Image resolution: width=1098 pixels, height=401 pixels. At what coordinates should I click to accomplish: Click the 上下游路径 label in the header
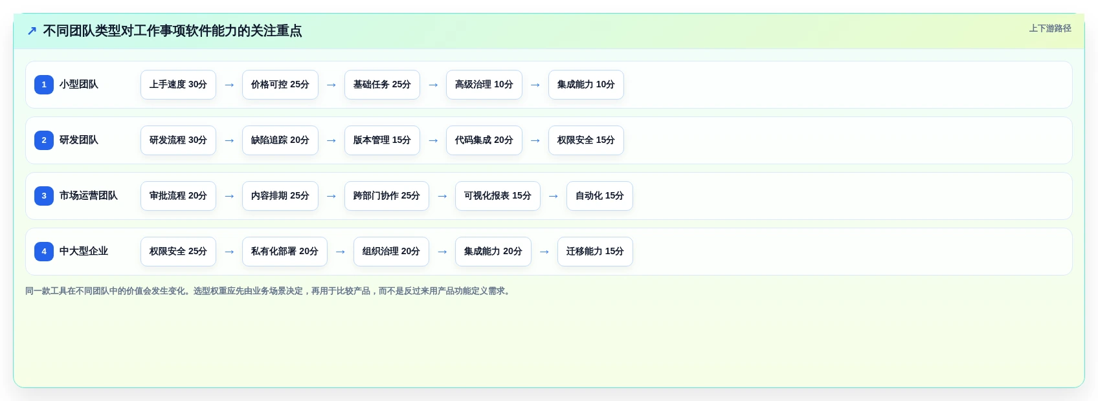pyautogui.click(x=1050, y=28)
